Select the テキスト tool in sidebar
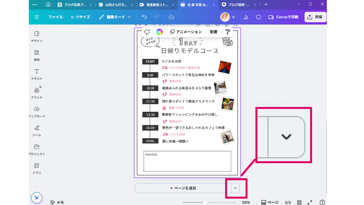Screen dimensions: 364x205 (37, 74)
